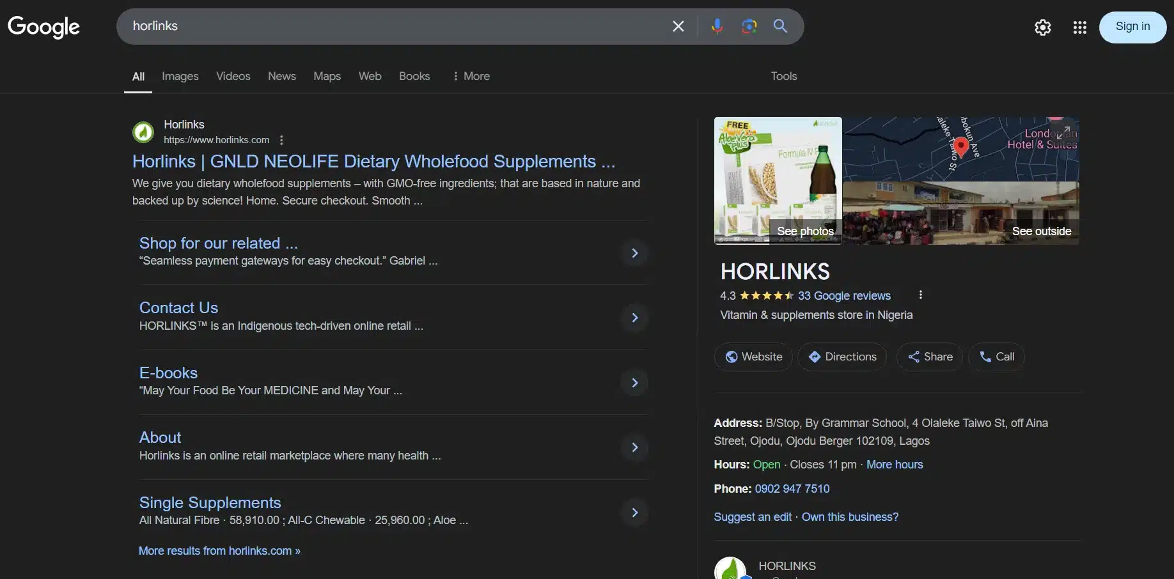
Task: Open Google Lens image search icon
Action: (749, 26)
